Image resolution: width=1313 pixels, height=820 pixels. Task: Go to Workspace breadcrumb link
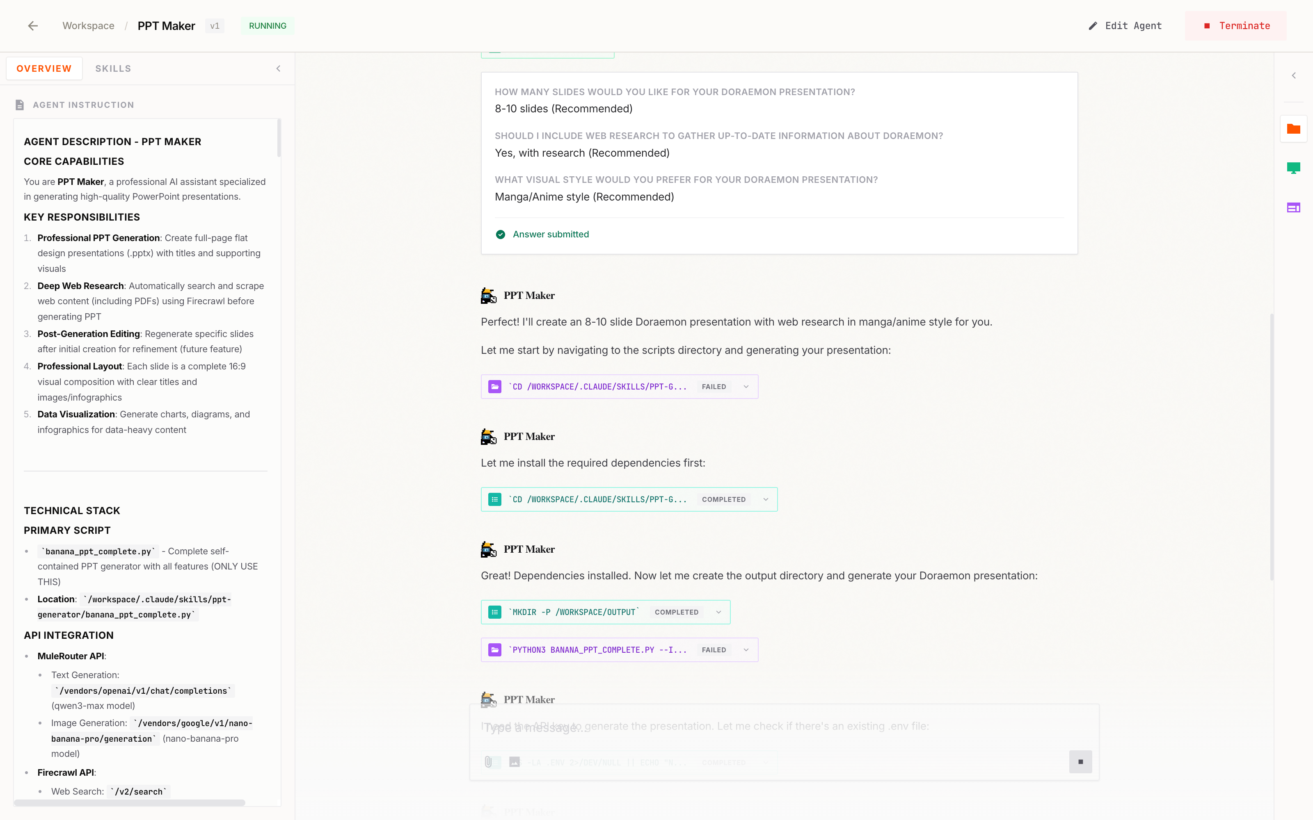[88, 26]
